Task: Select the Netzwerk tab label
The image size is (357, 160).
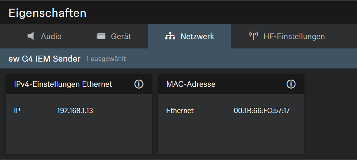Action: (197, 36)
